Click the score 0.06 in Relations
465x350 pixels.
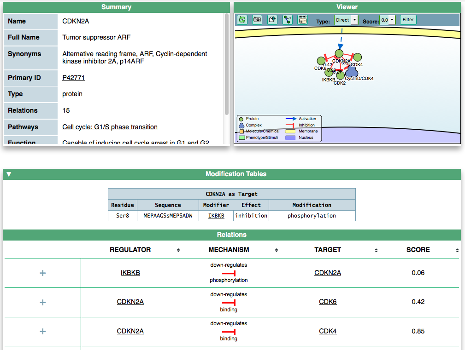click(418, 273)
